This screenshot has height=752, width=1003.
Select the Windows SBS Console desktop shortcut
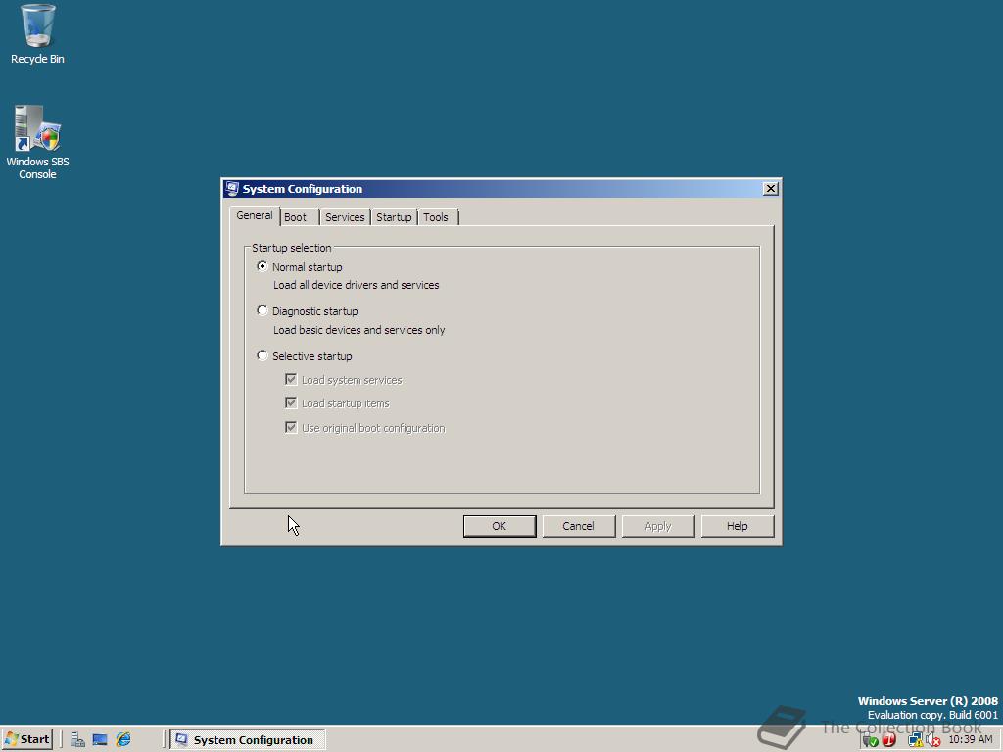[37, 142]
